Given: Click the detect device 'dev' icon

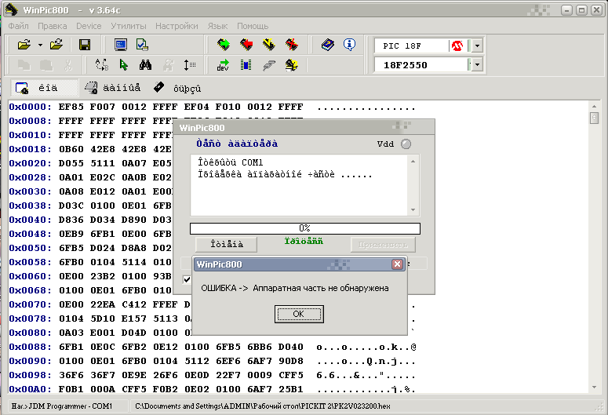Looking at the screenshot, I should 224,65.
